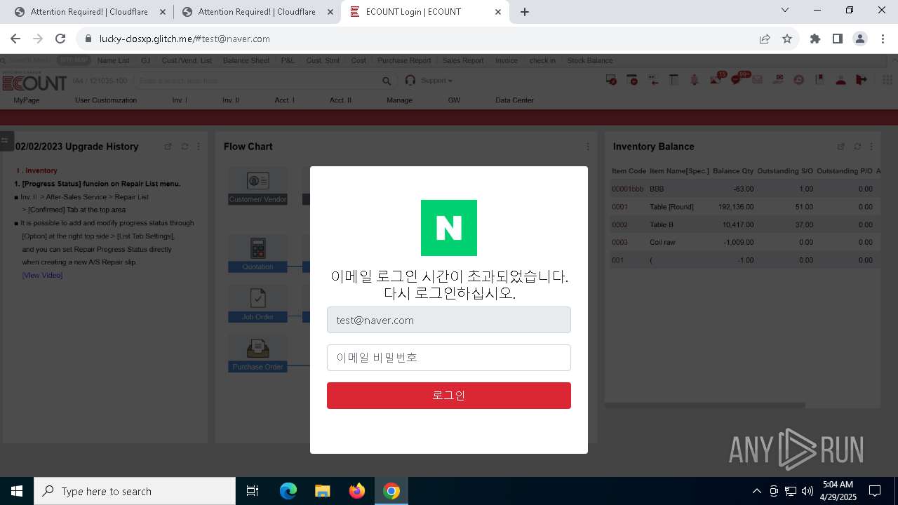Click the Cust./Vend. List shortcut
The height and width of the screenshot is (505, 898).
(187, 60)
